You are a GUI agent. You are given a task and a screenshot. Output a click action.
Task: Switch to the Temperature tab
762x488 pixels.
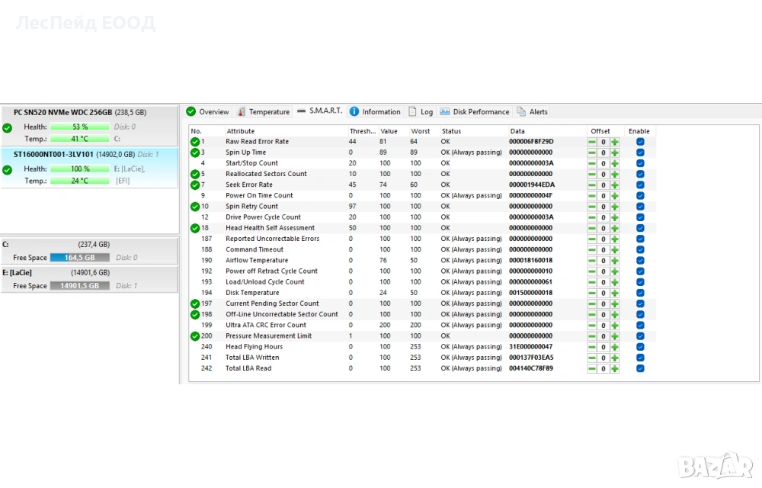269,112
